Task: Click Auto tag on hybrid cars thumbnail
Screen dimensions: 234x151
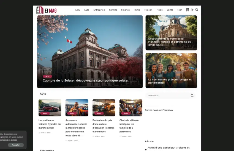Action: pos(45,113)
